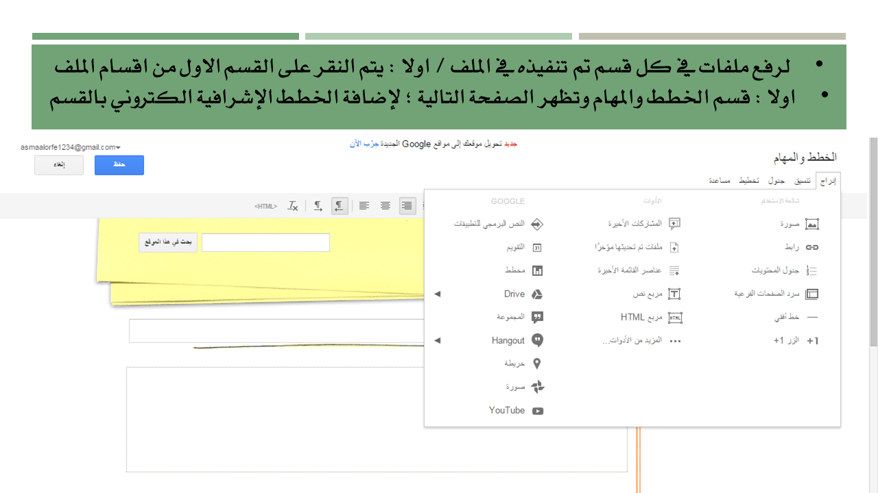
Task: Insert a YouTube video via its icon
Action: point(538,411)
